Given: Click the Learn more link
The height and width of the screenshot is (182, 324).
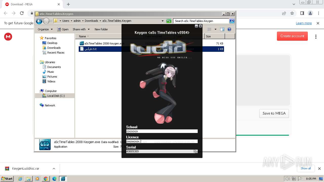Looking at the screenshot, I should pos(304,23).
